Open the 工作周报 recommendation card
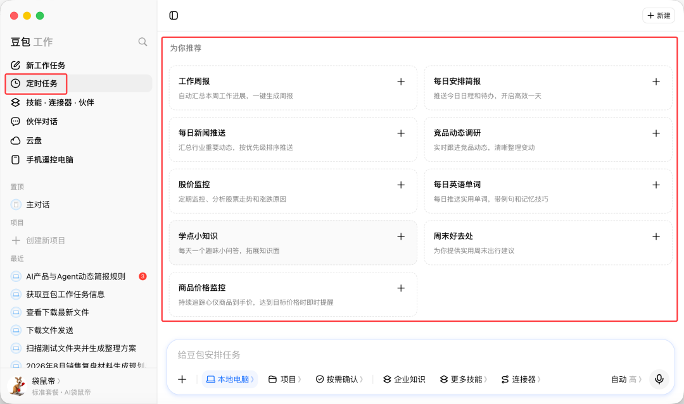 tap(293, 88)
